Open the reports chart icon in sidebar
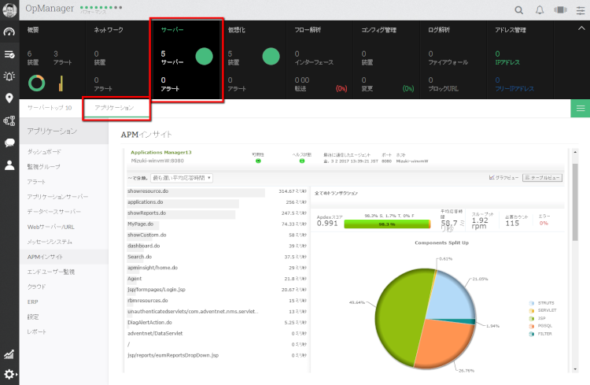The width and height of the screenshot is (590, 385). [9, 354]
